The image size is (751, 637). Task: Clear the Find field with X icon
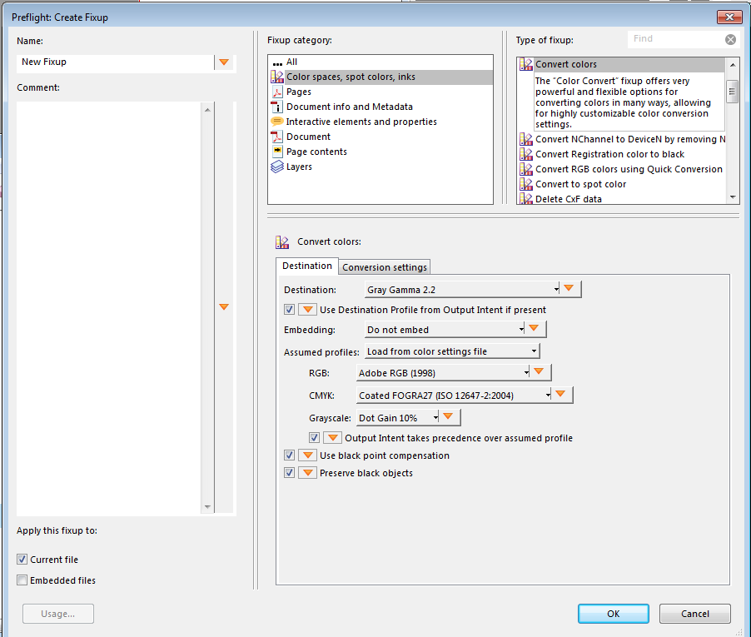730,39
